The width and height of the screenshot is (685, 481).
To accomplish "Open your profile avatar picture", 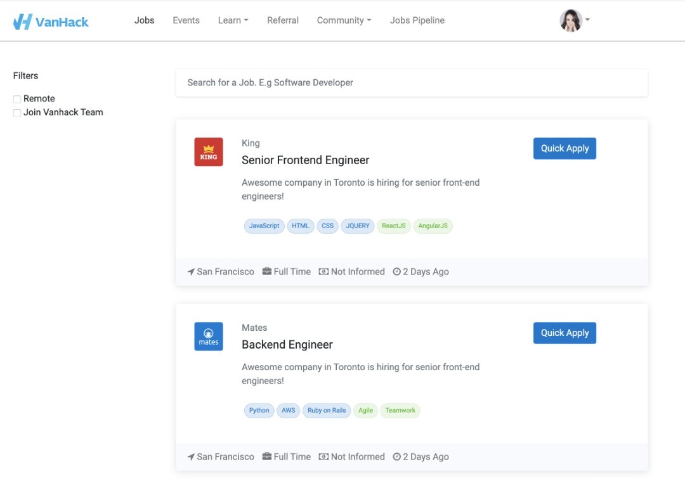I will click(x=570, y=20).
